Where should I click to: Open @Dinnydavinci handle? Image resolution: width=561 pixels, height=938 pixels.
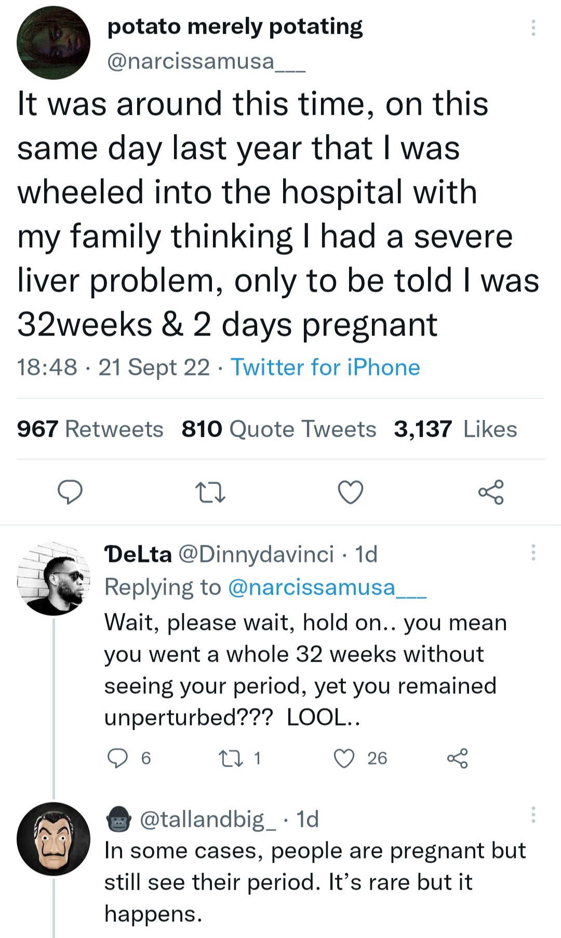(256, 555)
